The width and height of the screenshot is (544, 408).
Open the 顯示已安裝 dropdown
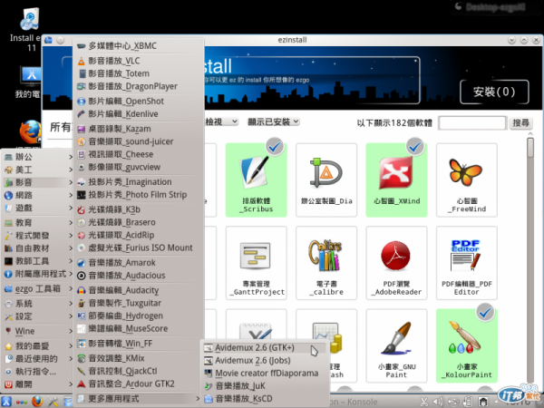point(273,121)
